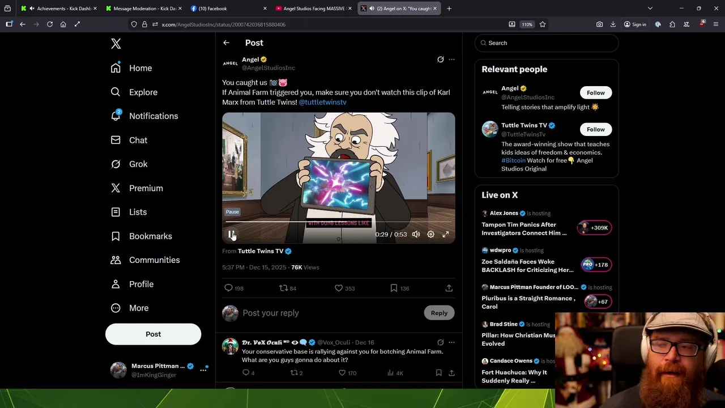Join Alex Jones live space
Image resolution: width=725 pixels, height=408 pixels.
click(547, 223)
